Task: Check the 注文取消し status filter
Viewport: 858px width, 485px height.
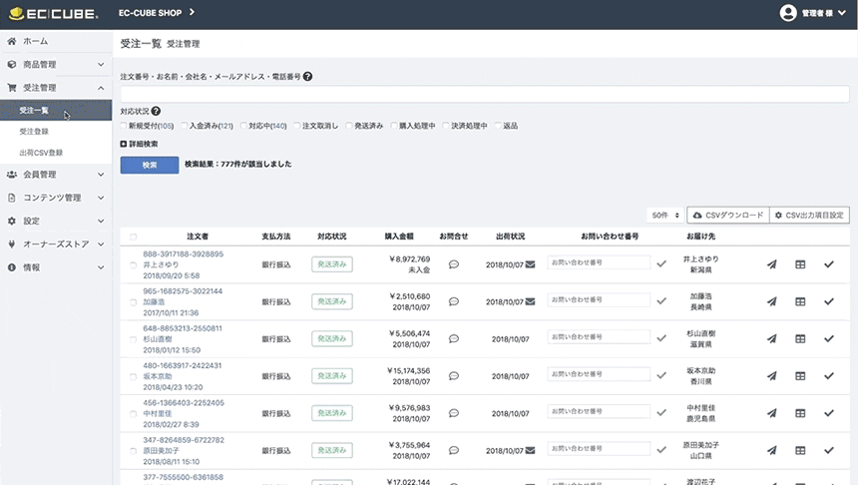Action: (297, 126)
